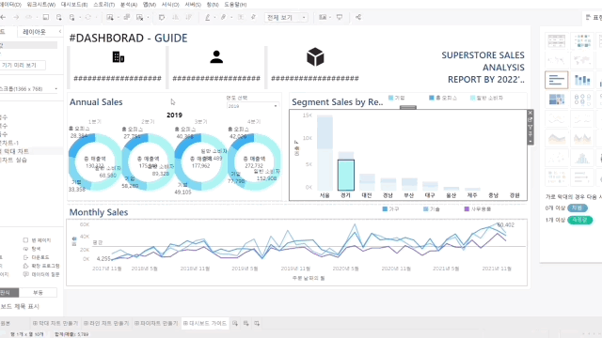This screenshot has height=338, width=602.
Task: Open the 전체 보기 fit dropdown
Action: 286,17
